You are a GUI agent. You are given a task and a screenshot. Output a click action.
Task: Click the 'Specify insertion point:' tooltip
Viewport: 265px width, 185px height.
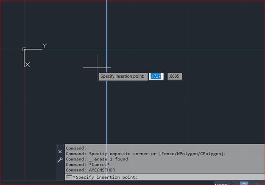coord(123,77)
